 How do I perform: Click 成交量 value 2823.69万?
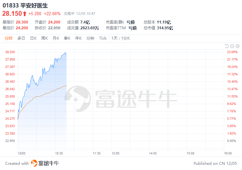coord(89,28)
